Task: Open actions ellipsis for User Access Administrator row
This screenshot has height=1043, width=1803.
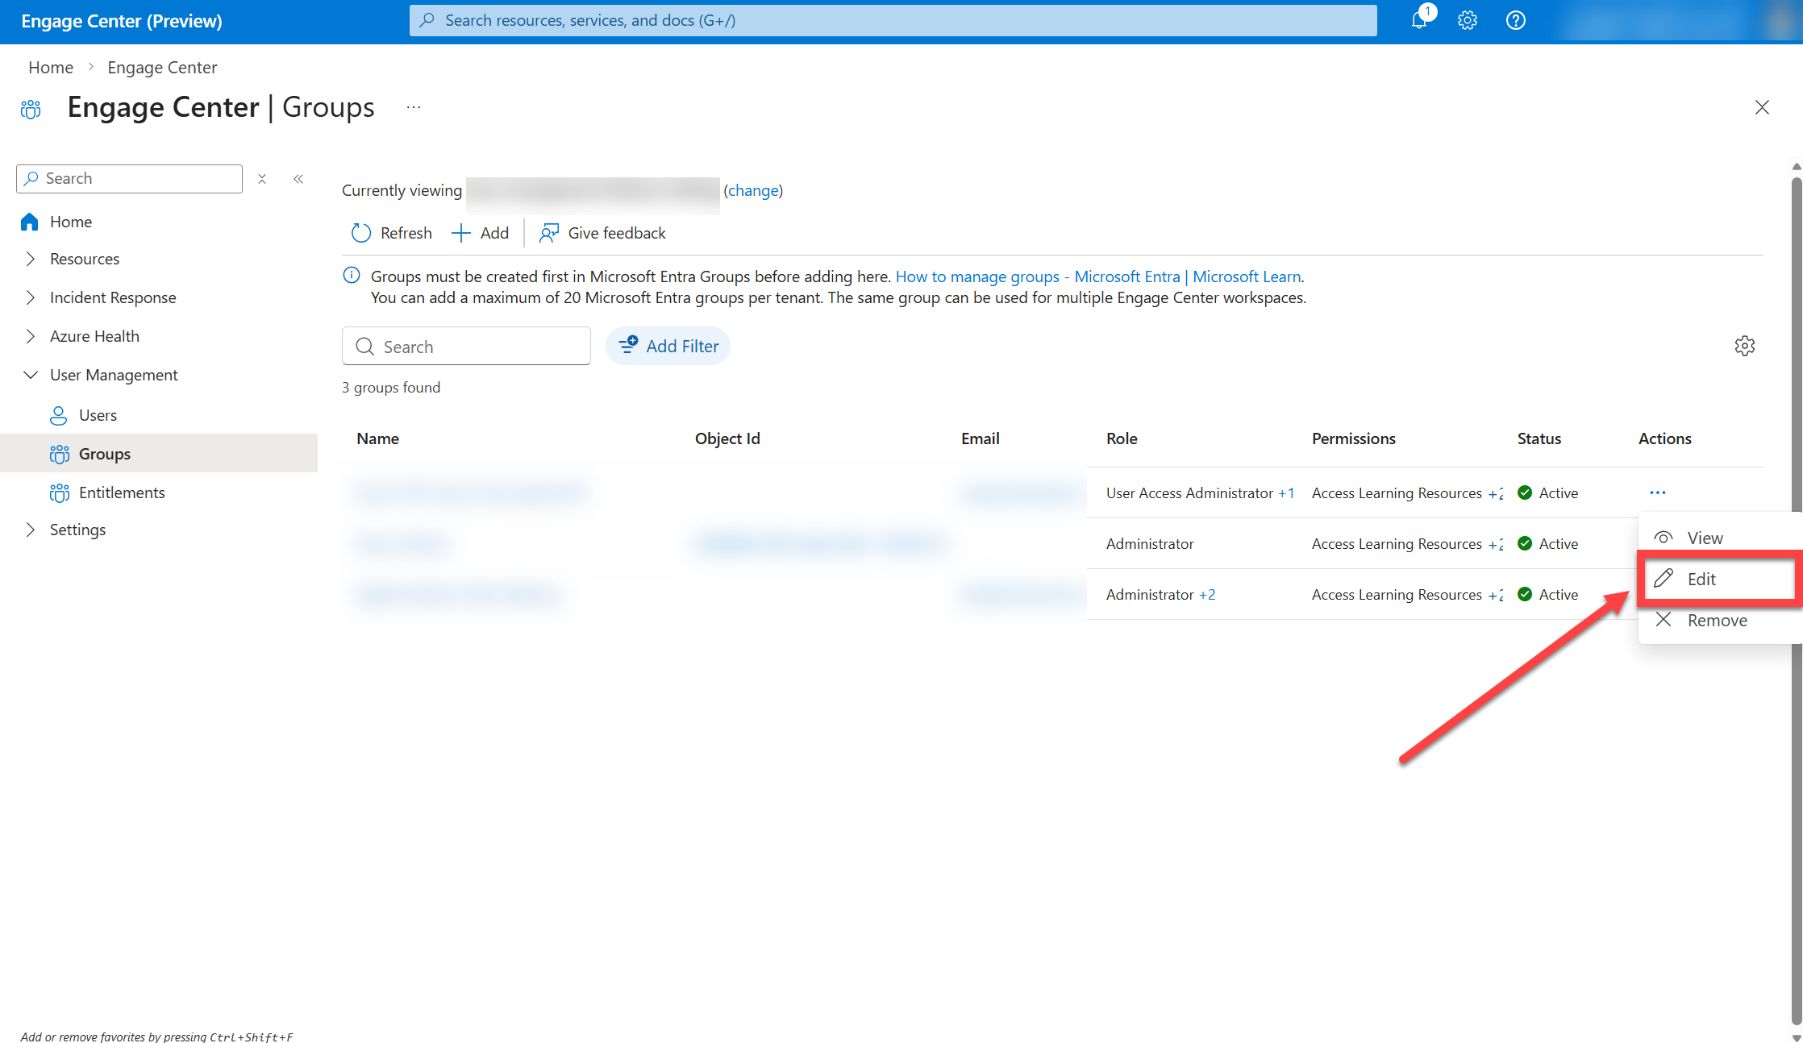Action: tap(1658, 492)
